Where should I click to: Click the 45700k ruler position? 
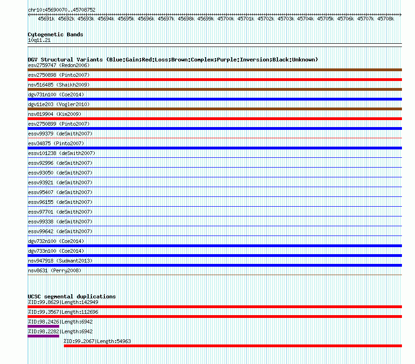(x=226, y=19)
